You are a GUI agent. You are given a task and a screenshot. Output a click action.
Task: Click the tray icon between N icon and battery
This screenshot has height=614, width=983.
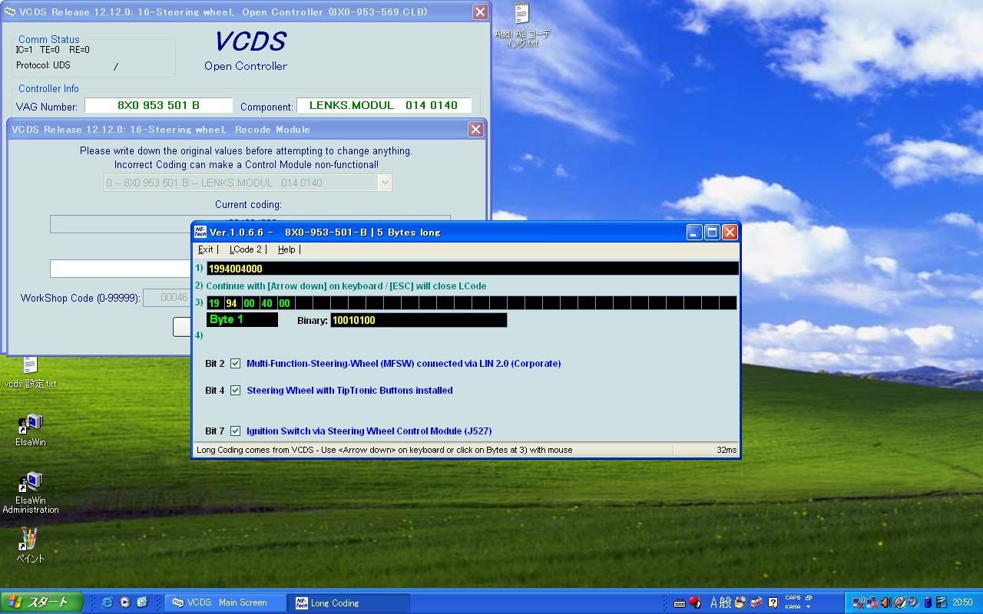(x=914, y=602)
